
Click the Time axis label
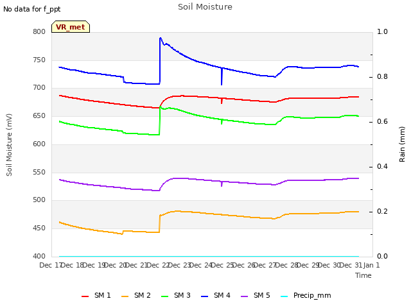(363, 275)
